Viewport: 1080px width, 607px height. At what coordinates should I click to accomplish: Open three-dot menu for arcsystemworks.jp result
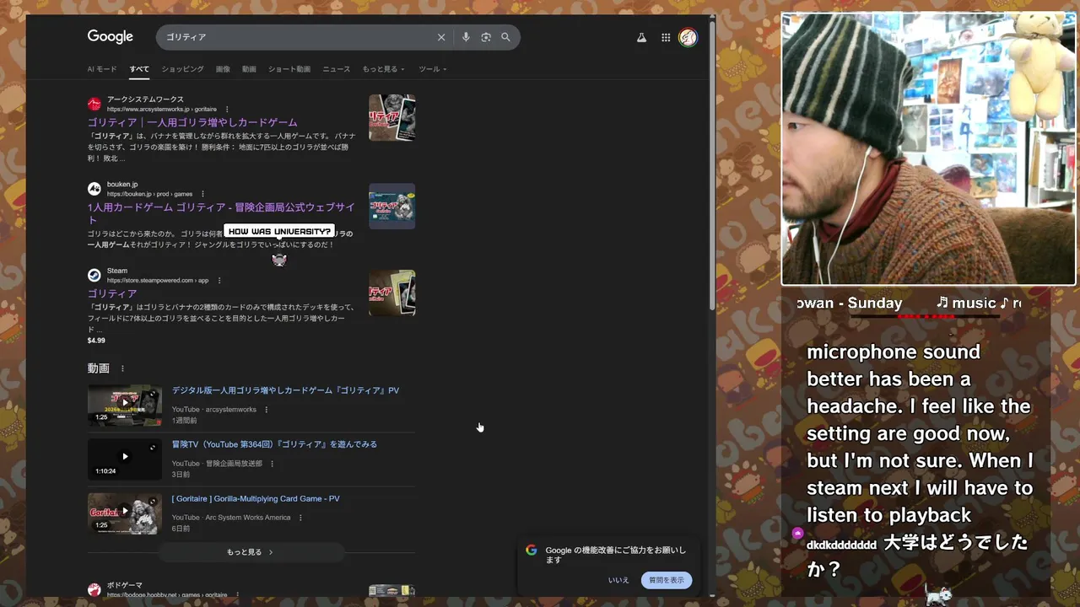[x=227, y=109]
